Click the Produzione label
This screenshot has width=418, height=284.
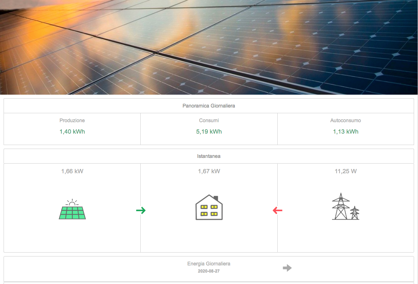[x=72, y=120]
